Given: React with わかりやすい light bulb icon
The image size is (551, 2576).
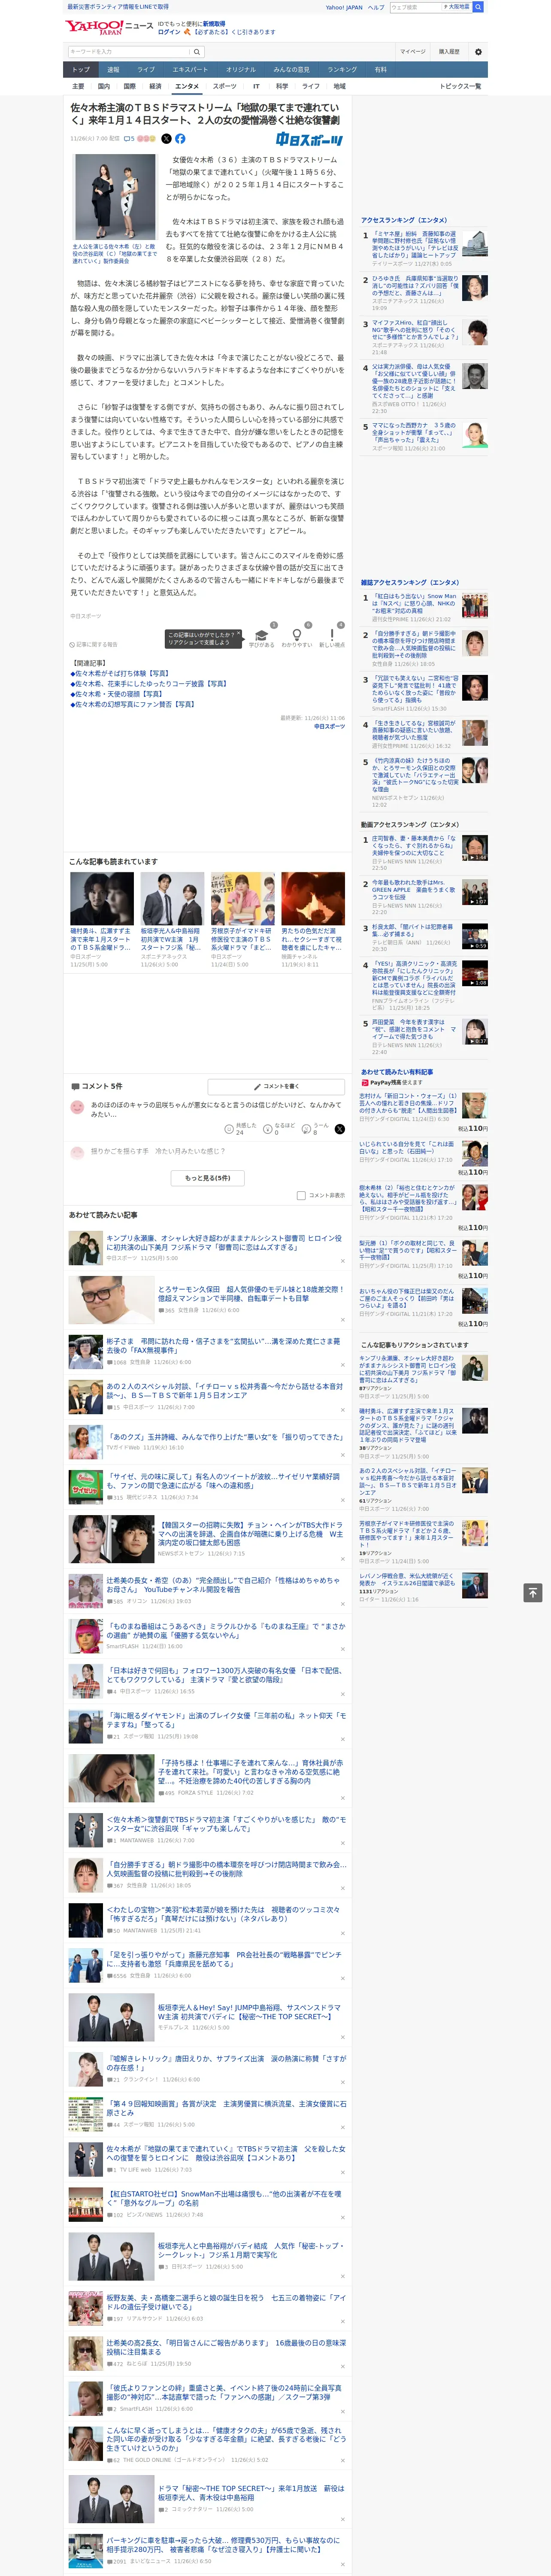Looking at the screenshot, I should pyautogui.click(x=297, y=635).
